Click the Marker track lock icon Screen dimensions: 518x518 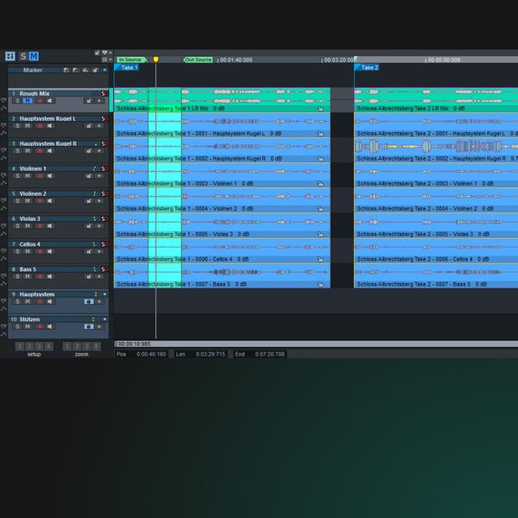95,70
